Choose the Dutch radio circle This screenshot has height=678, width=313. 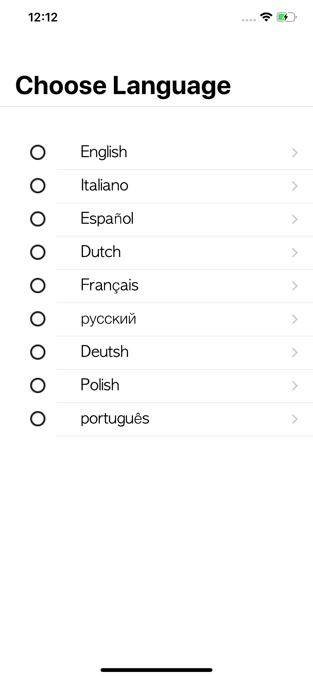(38, 252)
